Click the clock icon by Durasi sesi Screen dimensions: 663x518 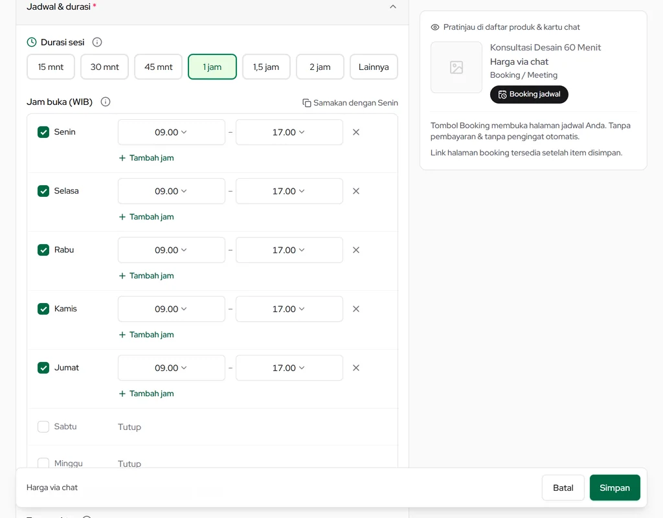click(32, 42)
